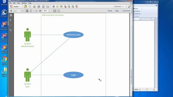Add a sticky note comment
173x97 pixels.
coord(57,6)
